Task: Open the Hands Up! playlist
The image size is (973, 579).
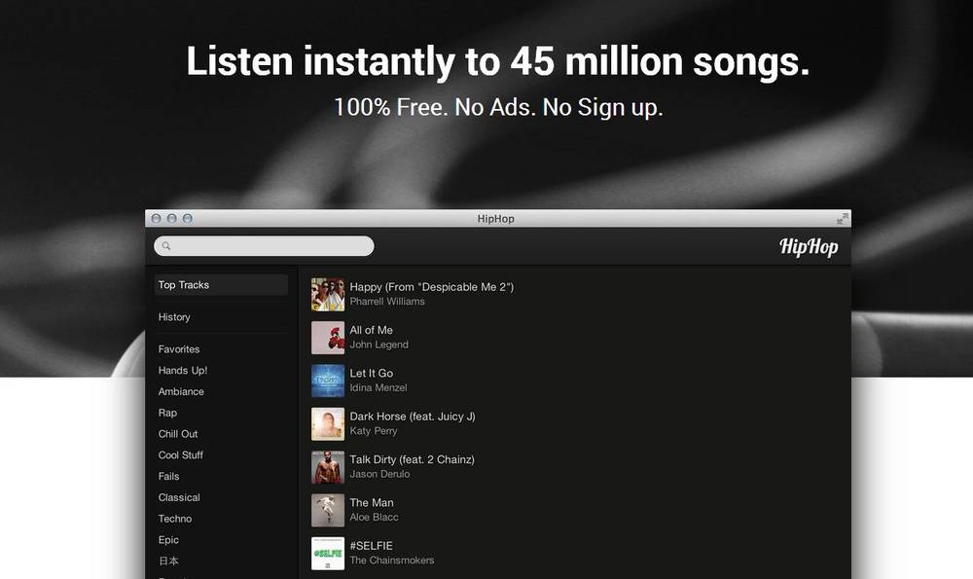Action: tap(183, 371)
